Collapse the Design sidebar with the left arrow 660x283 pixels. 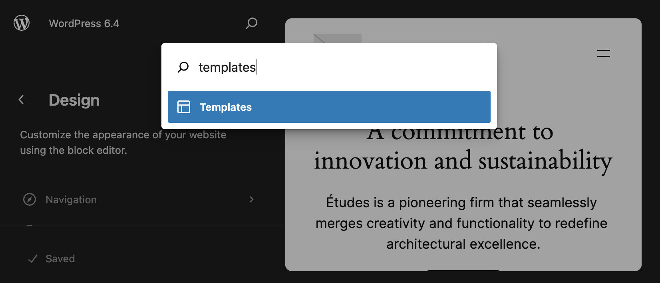21,100
